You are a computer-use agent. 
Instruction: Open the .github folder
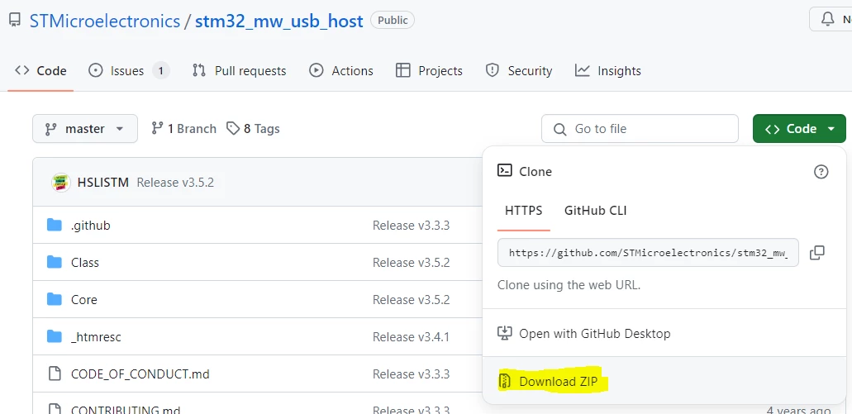(91, 226)
